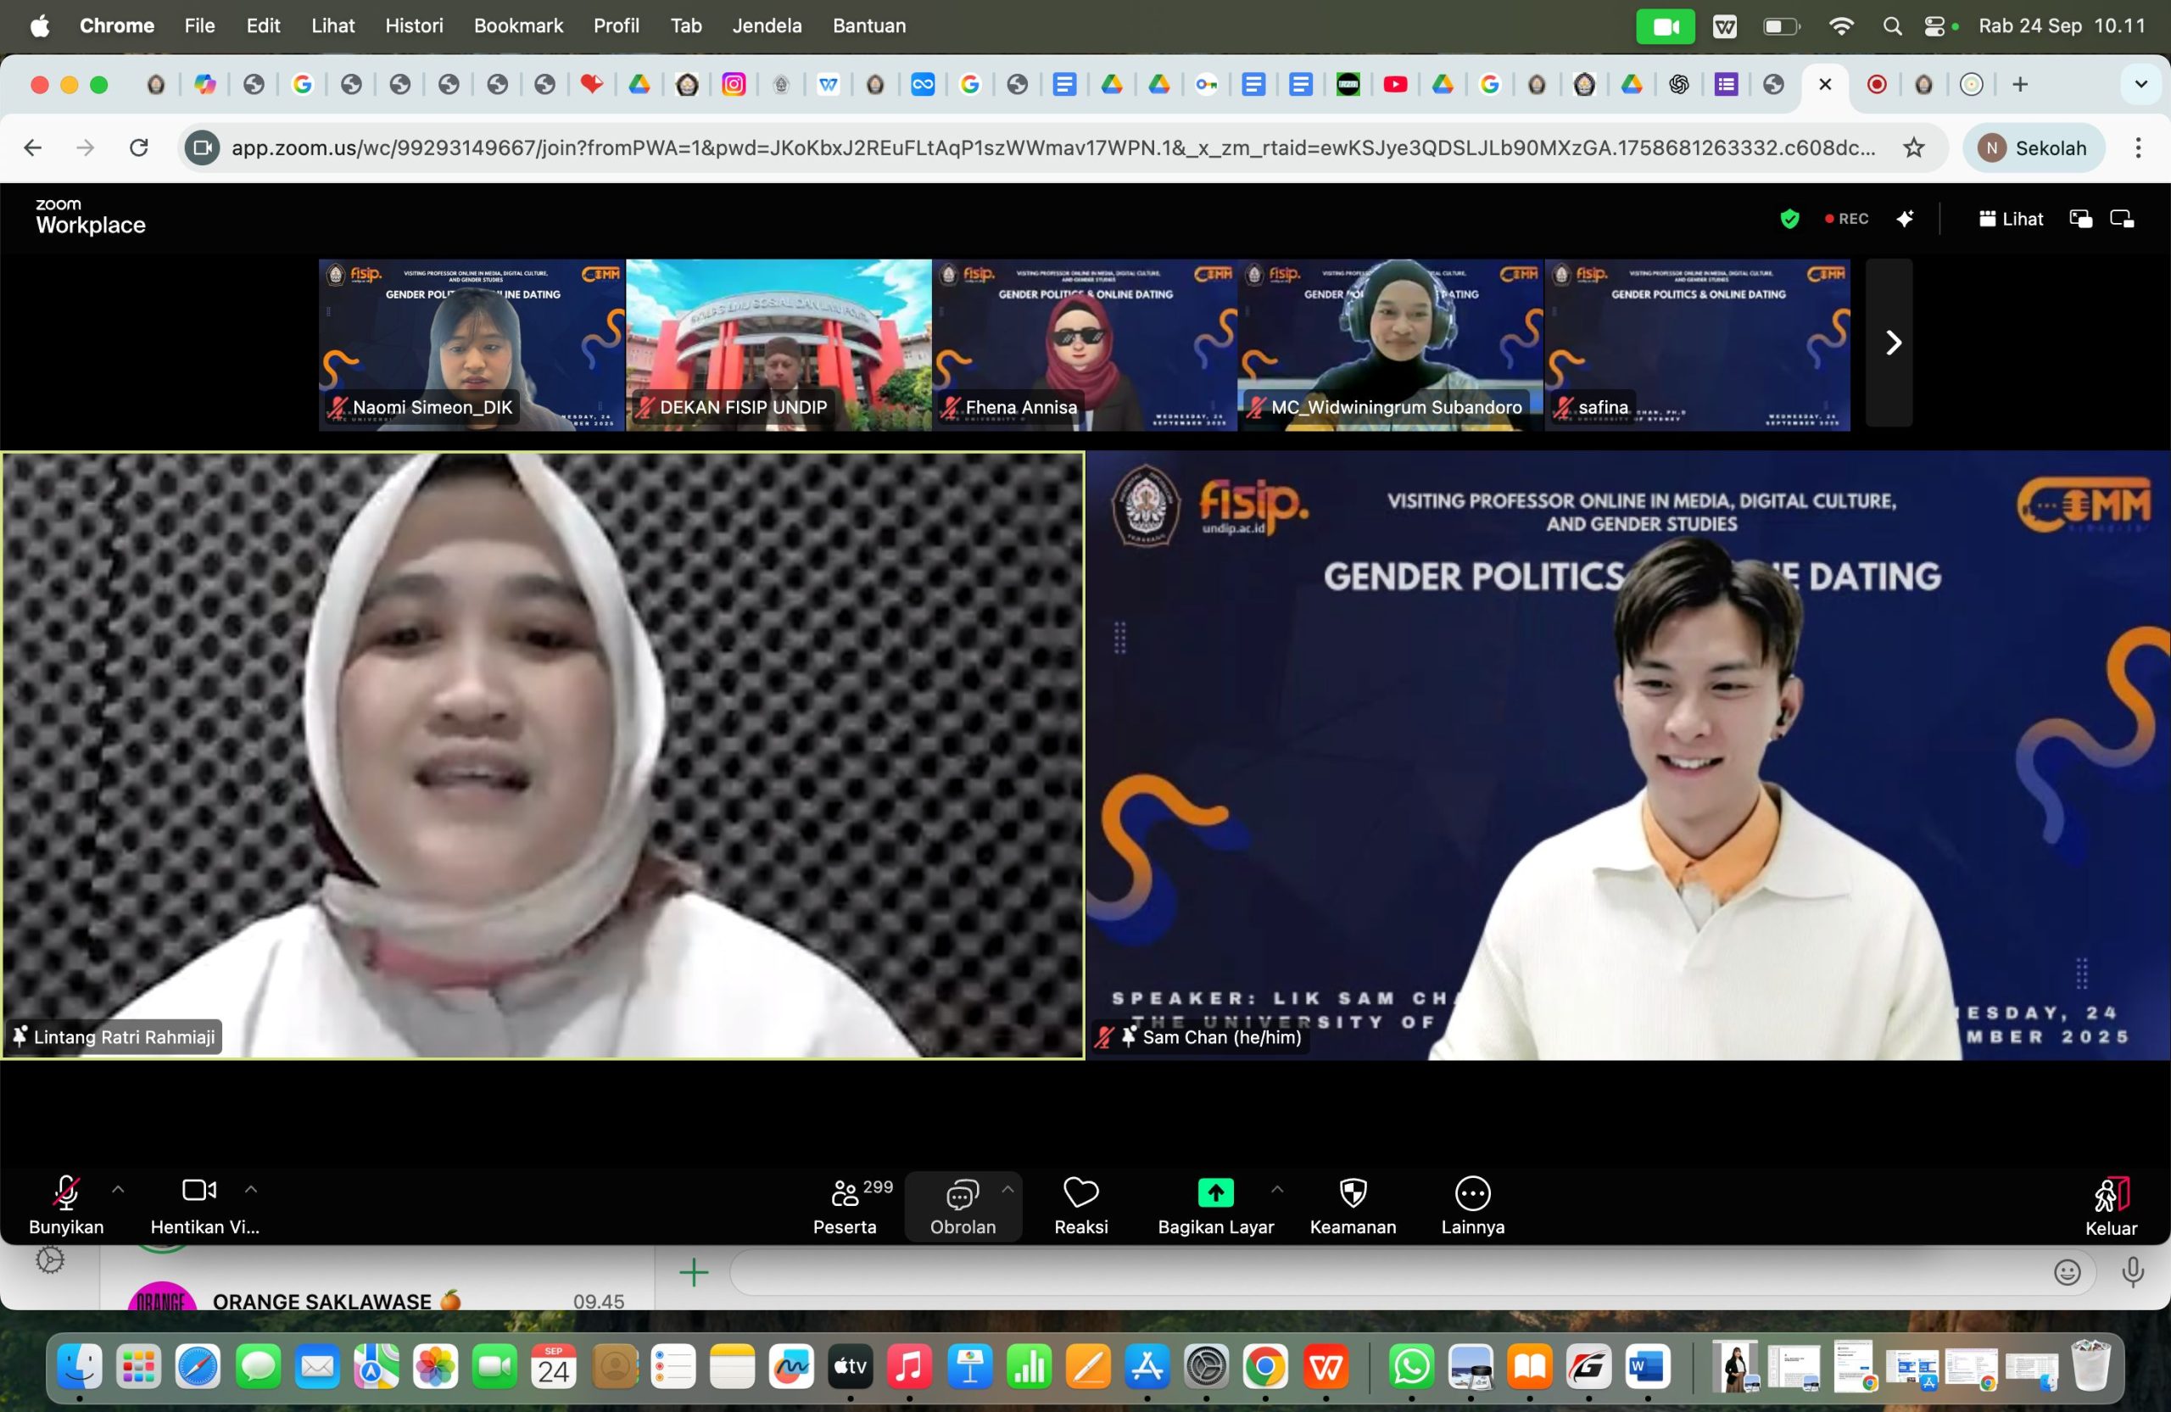
Task: Click the Bagikan Layar share screen icon
Action: click(1215, 1192)
